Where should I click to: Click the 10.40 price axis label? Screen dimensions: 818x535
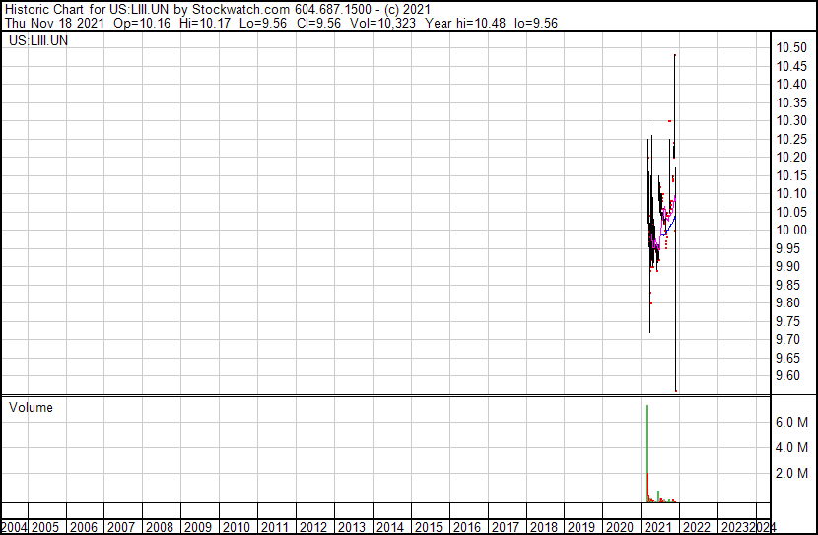coord(791,85)
